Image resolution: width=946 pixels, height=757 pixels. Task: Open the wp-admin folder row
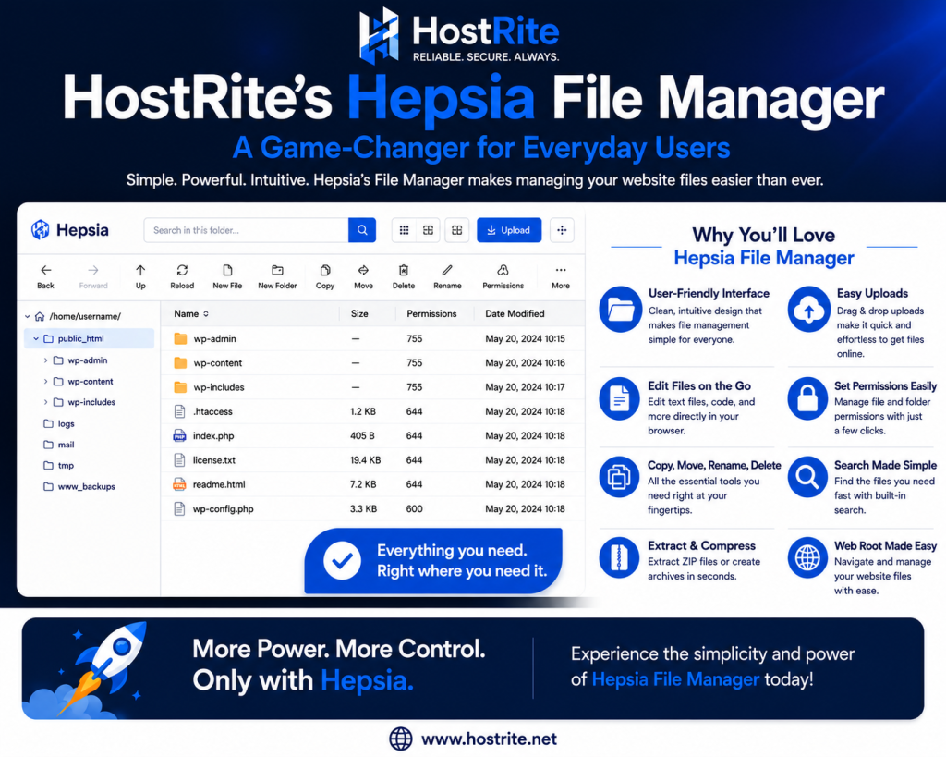coord(372,338)
